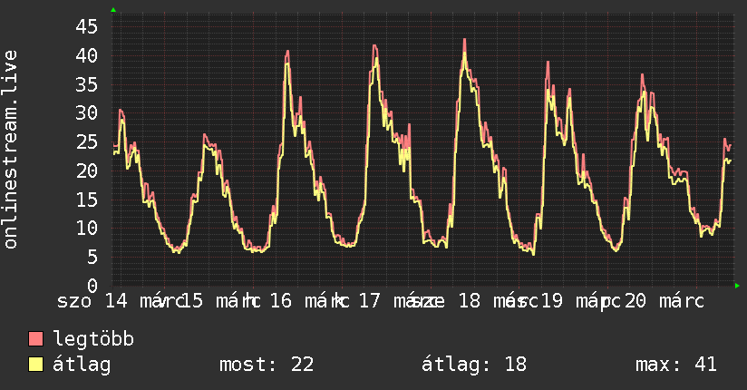
Task: Click the onlinestream.live vertical axis title
Action: 11,150
